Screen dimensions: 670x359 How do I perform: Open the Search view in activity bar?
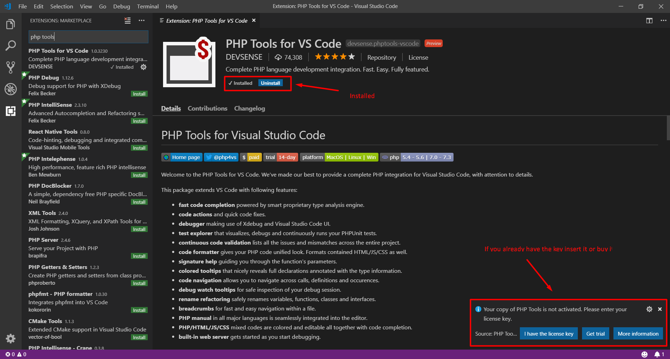[x=10, y=45]
